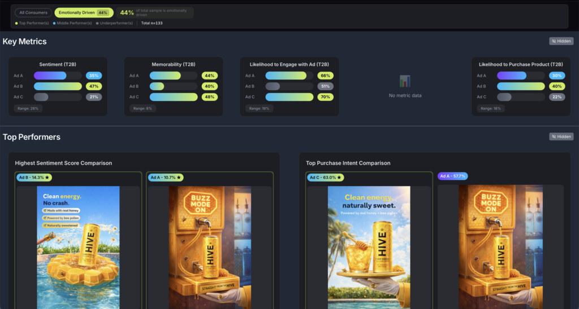Viewport: 579px width, 309px height.
Task: Click Sentiment Ad C 21% bar
Action: coord(58,97)
